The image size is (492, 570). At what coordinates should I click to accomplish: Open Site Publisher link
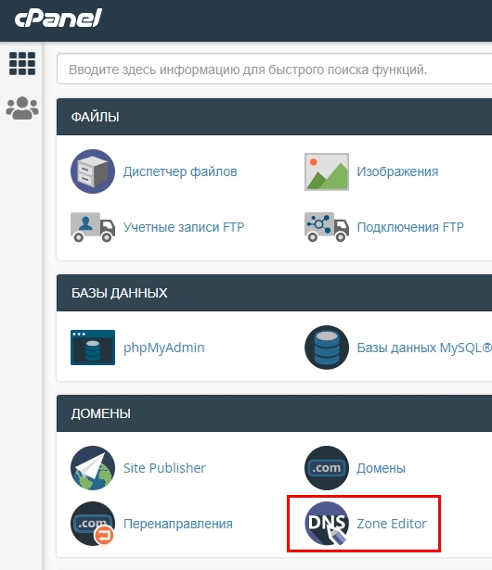point(164,468)
